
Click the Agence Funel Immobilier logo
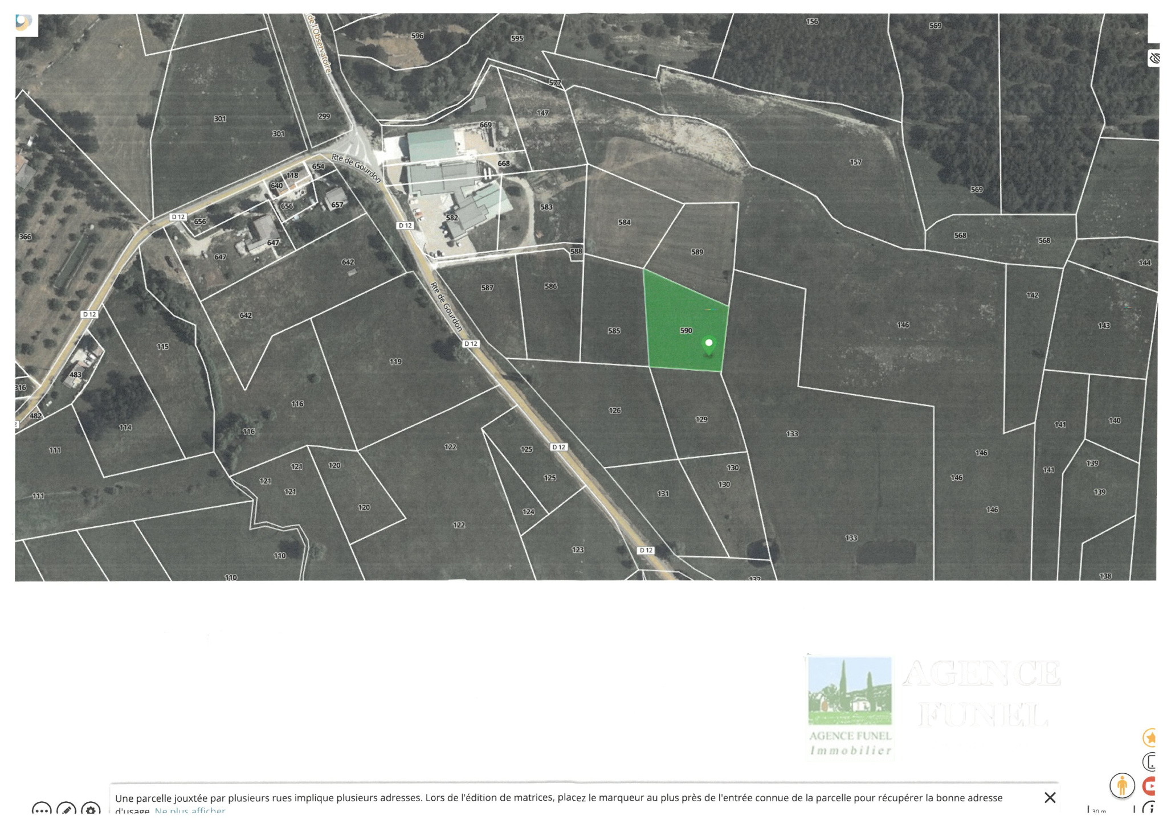850,706
